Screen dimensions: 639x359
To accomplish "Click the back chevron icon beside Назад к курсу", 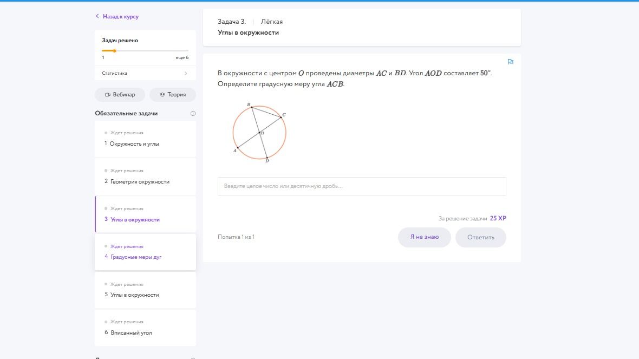I will coord(97,16).
